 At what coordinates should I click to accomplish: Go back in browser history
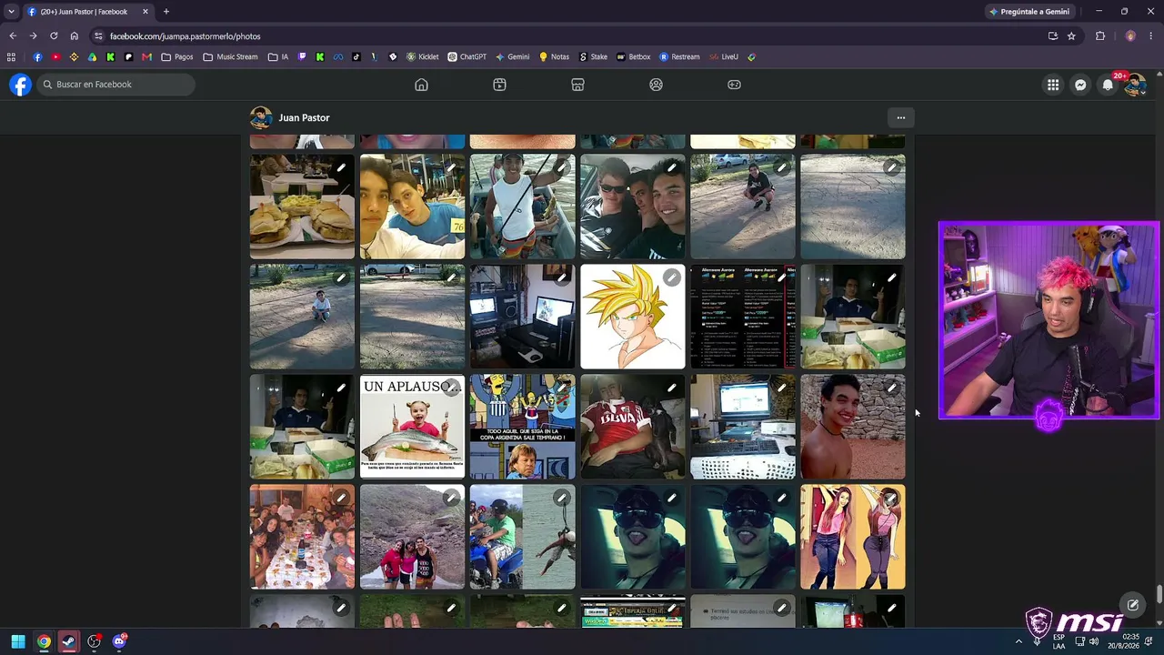click(13, 35)
